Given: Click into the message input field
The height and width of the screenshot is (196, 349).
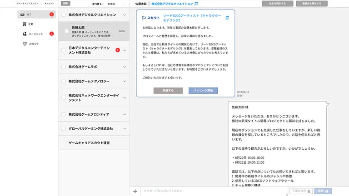Looking at the screenshot, I should 214,191.
